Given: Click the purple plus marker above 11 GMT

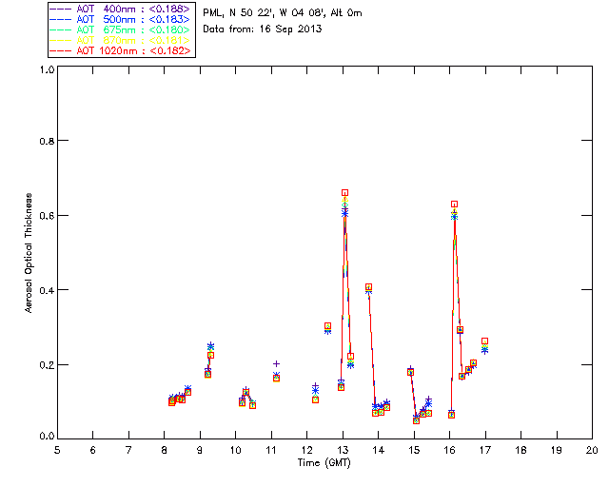Looking at the screenshot, I should (x=276, y=364).
